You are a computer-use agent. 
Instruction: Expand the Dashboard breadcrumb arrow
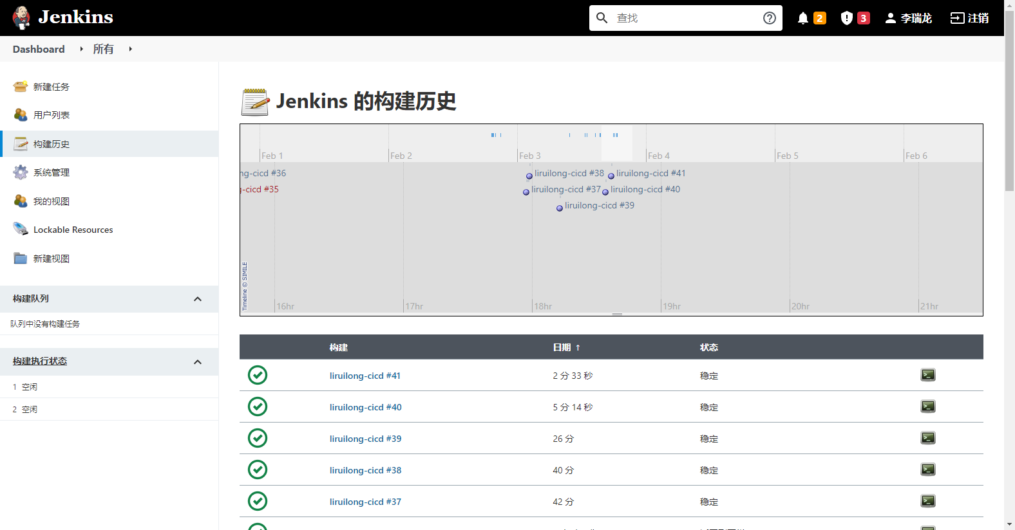tap(81, 49)
